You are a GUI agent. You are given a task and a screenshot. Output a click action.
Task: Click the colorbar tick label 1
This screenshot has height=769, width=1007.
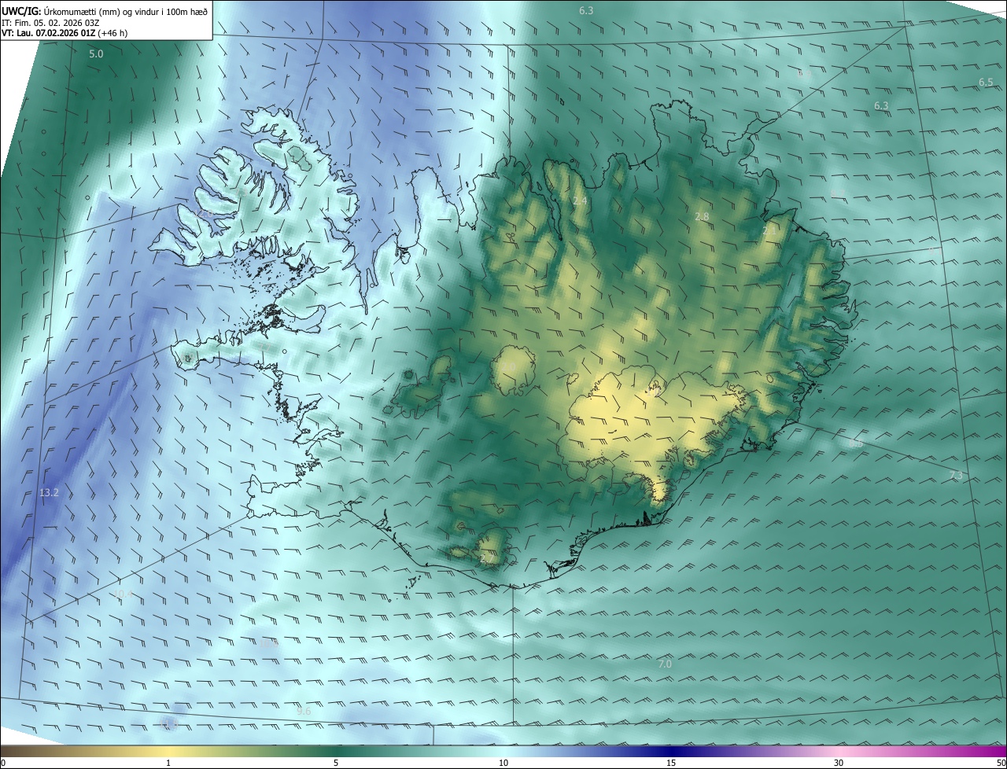[168, 763]
